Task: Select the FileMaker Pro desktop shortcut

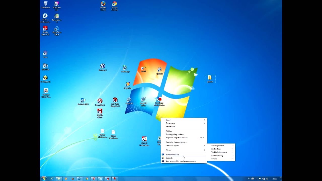Action: tap(57, 6)
